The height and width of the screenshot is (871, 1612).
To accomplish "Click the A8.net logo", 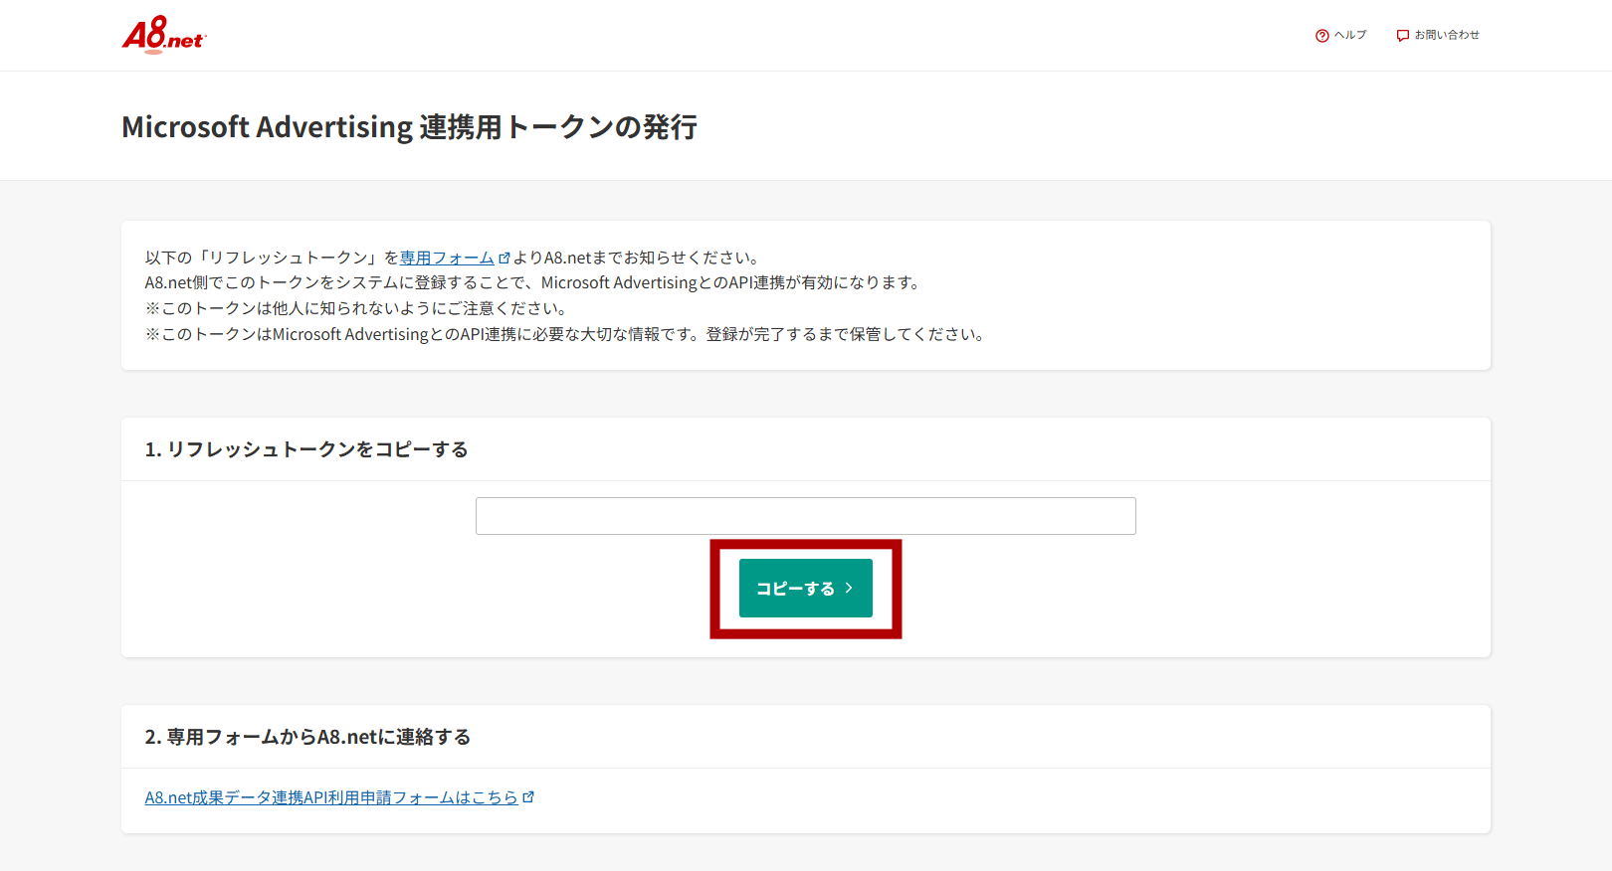I will click(164, 35).
